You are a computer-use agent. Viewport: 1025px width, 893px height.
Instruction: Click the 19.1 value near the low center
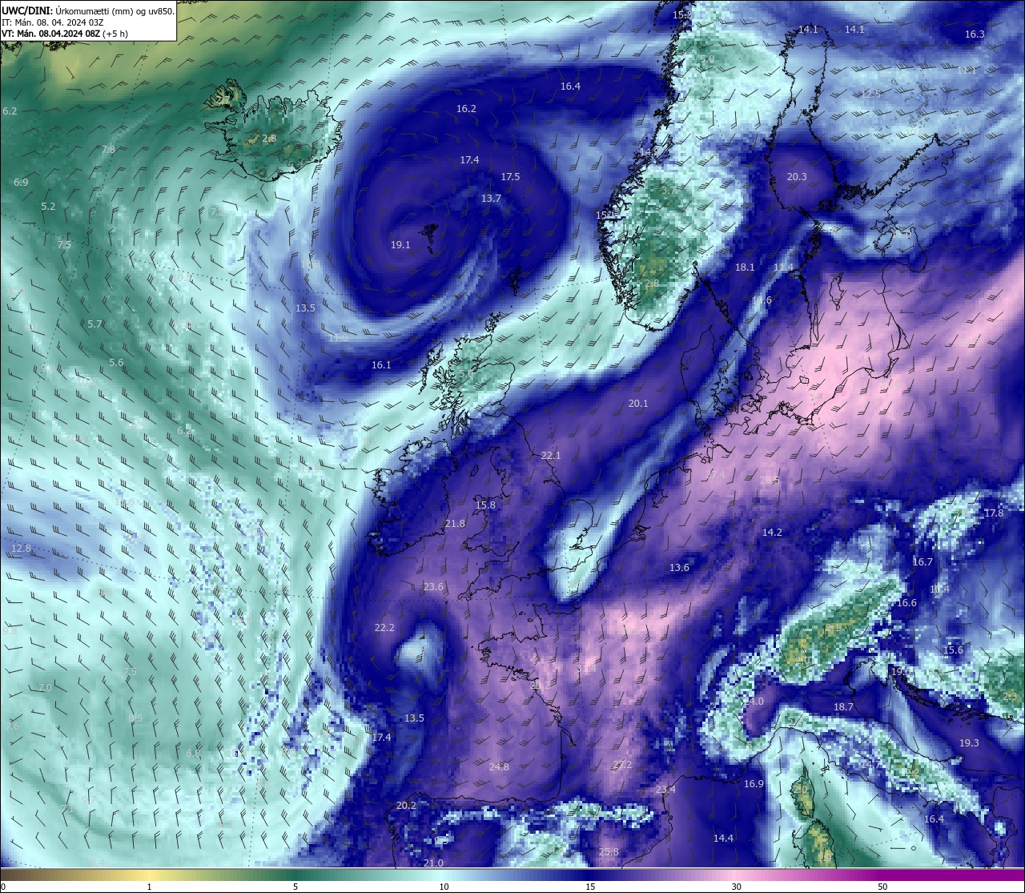[x=400, y=245]
